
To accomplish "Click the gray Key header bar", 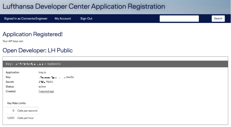I will point(115,64).
